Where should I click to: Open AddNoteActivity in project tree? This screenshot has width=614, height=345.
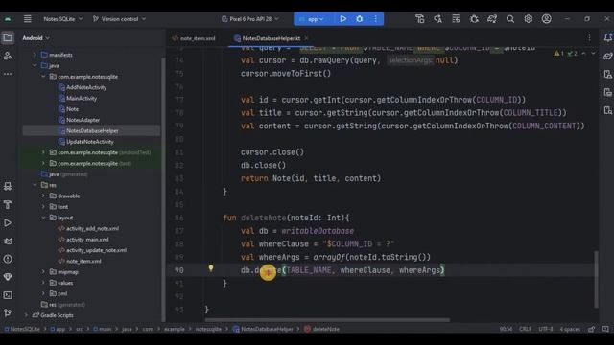[x=86, y=87]
